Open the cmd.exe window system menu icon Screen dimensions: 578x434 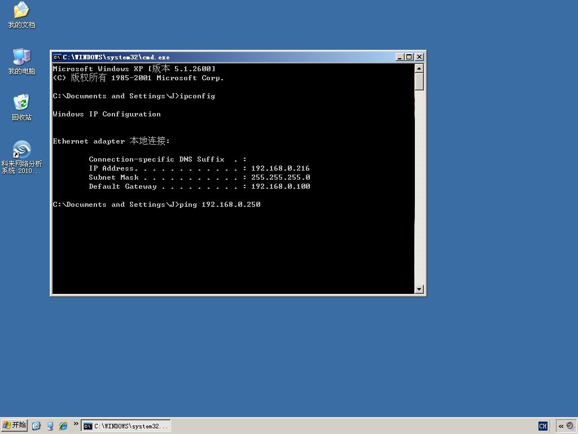pyautogui.click(x=57, y=57)
